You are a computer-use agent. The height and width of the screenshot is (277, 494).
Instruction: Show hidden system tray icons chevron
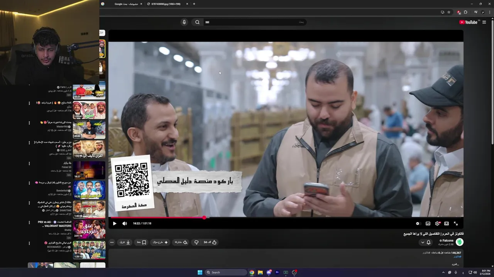[x=443, y=272]
